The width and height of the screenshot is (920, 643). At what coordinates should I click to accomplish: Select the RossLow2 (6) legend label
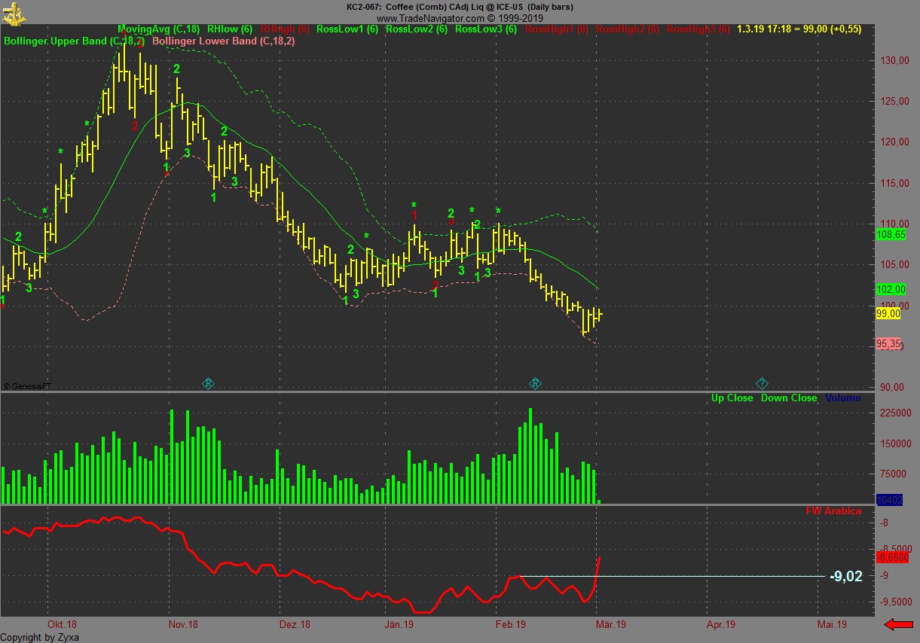tap(417, 29)
